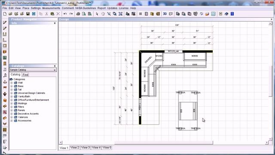
Task: Click the faucet plumbing icon
Action: pos(5,75)
